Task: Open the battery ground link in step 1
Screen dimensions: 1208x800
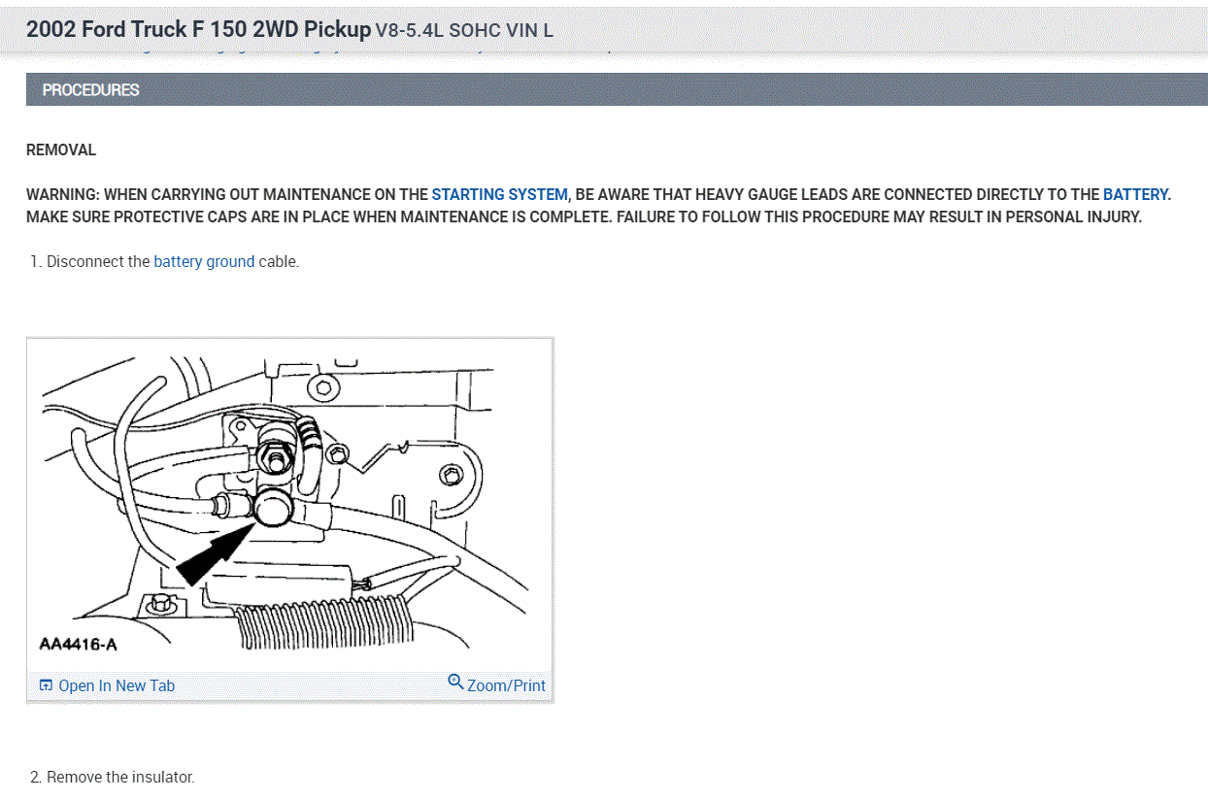Action: coord(204,261)
